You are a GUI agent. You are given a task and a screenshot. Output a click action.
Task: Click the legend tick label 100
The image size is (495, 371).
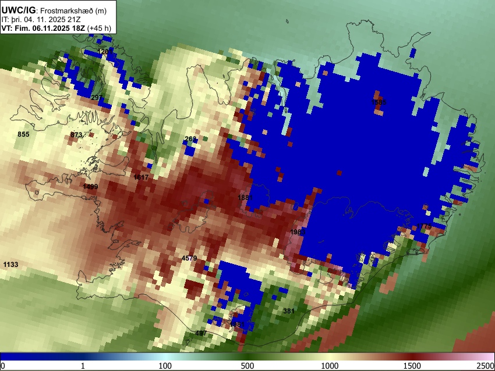click(x=165, y=366)
